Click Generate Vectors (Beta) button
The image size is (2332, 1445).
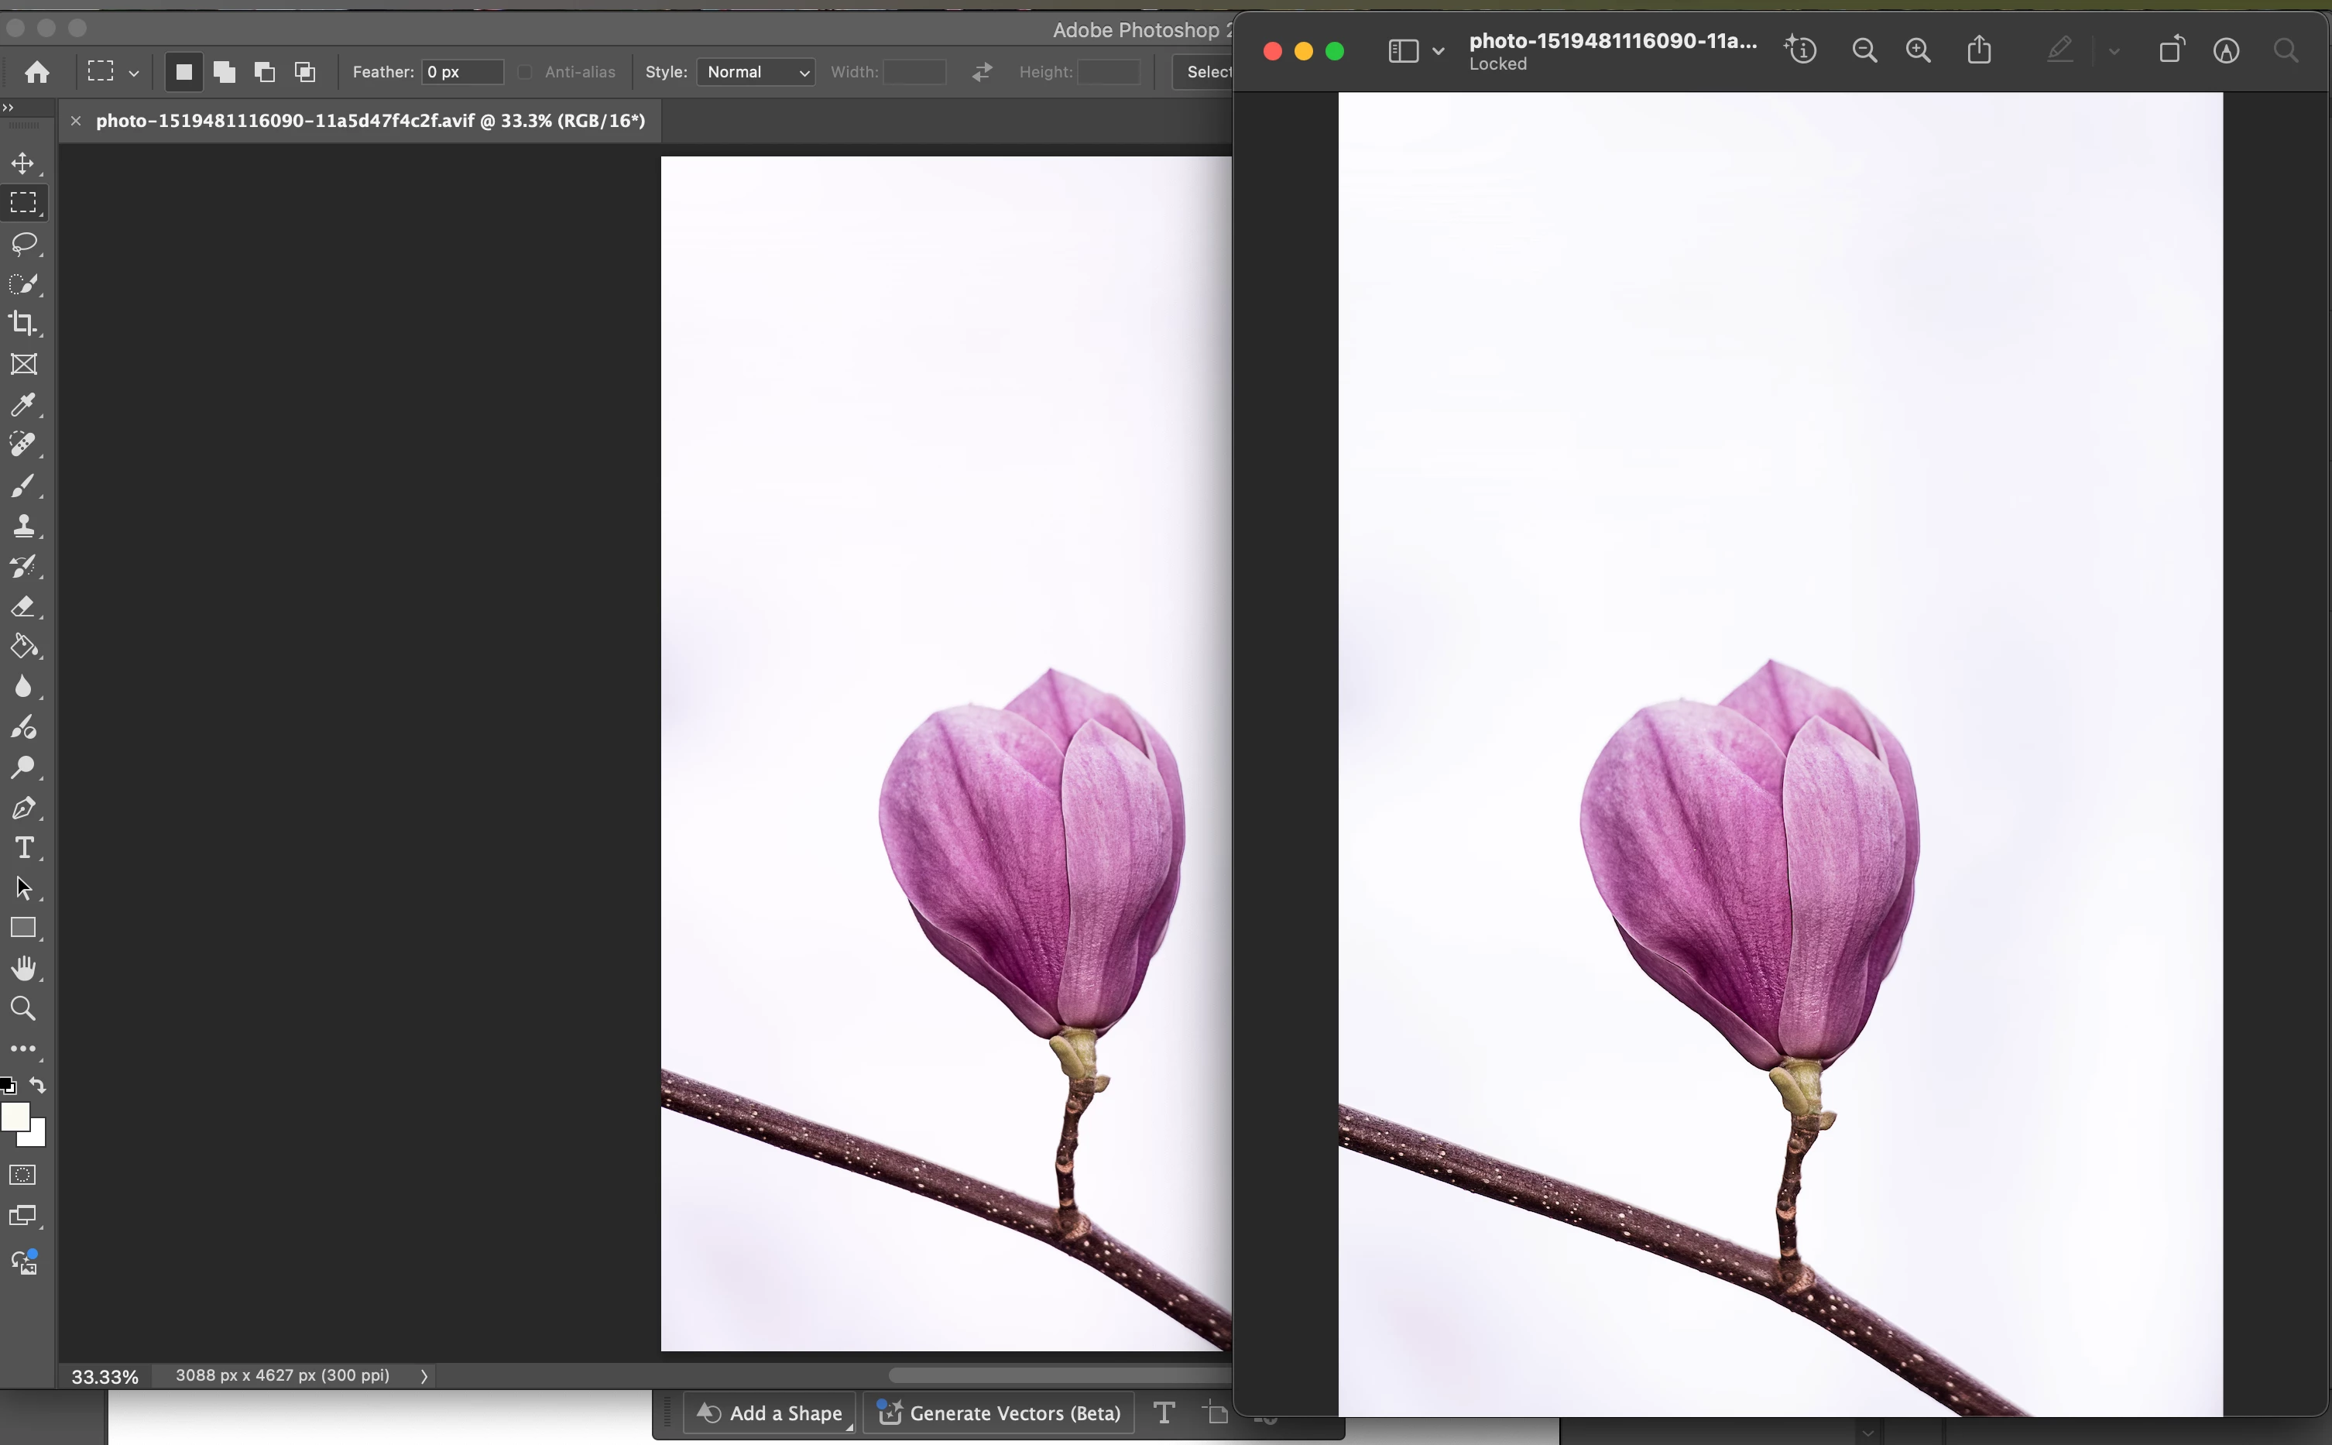[x=1000, y=1412]
